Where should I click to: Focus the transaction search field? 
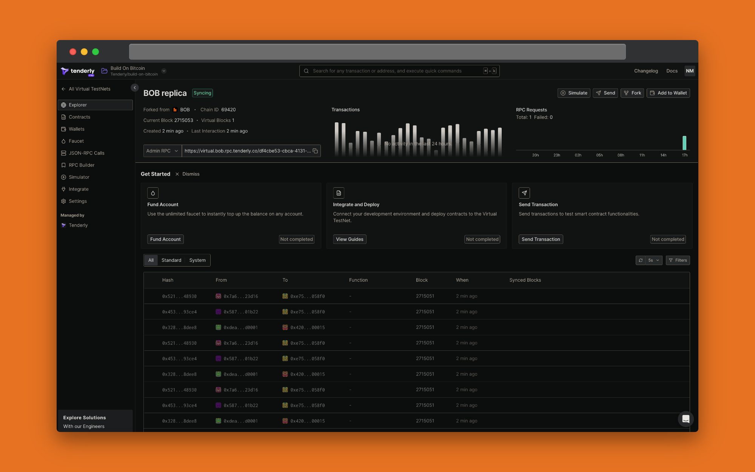click(x=393, y=71)
